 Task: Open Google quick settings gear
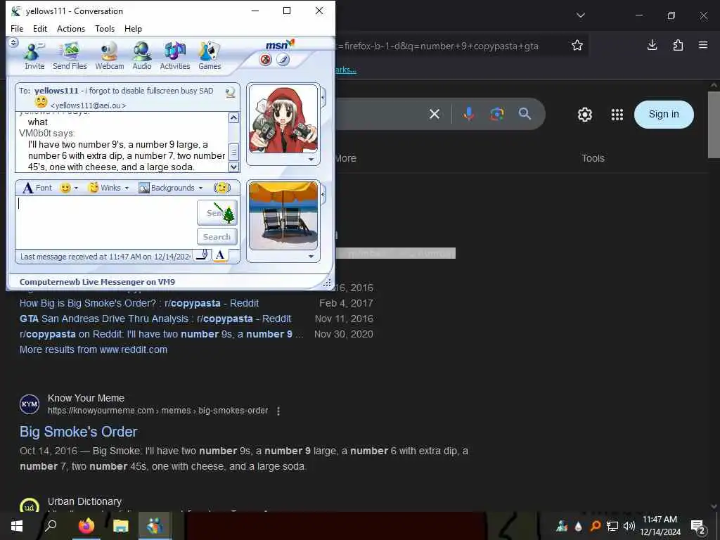(584, 115)
